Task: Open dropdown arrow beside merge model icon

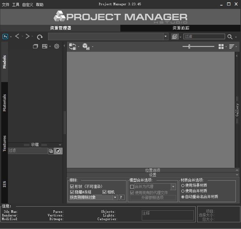Action: (x=92, y=47)
